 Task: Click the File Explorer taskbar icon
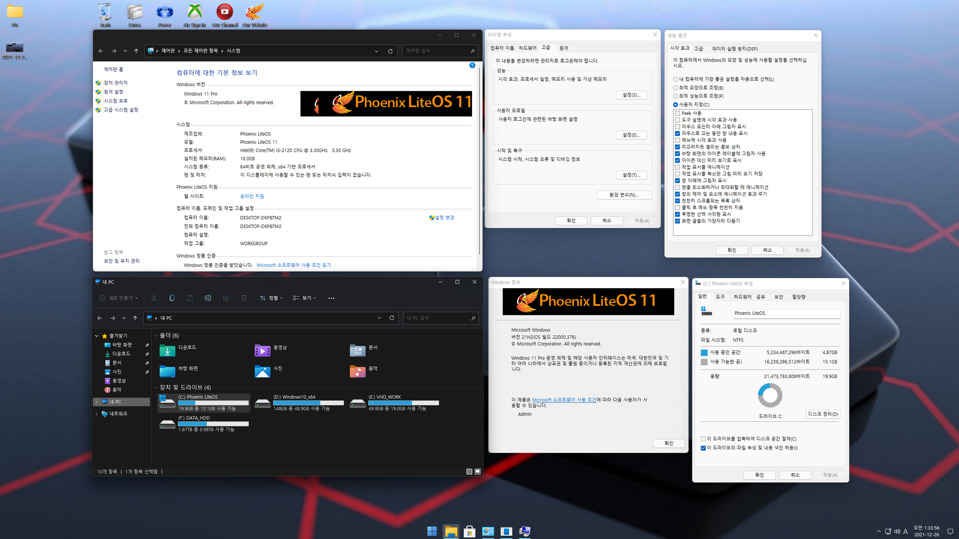point(451,531)
